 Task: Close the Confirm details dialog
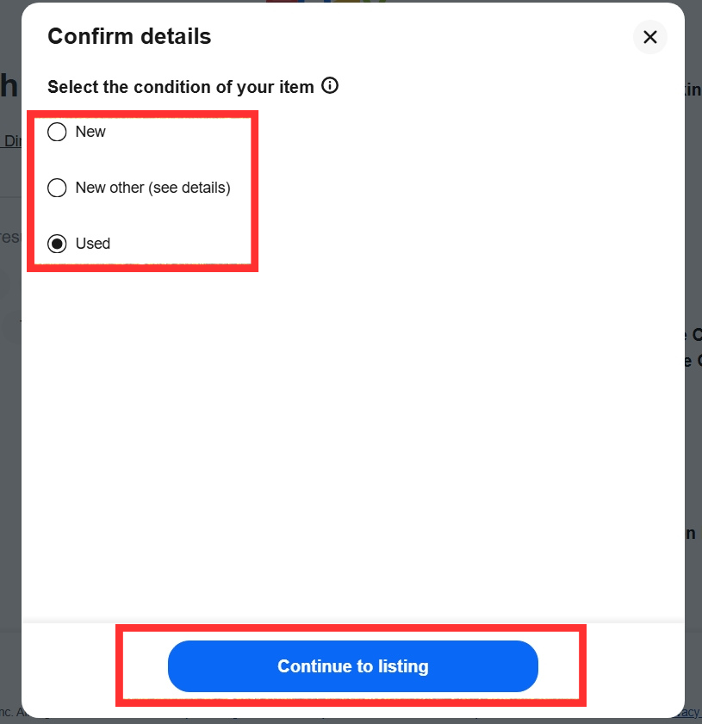tap(649, 37)
